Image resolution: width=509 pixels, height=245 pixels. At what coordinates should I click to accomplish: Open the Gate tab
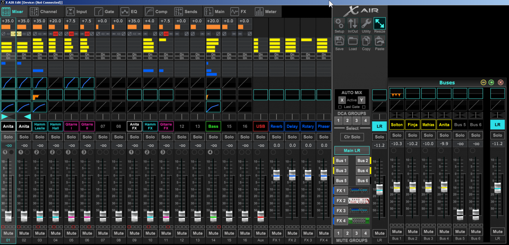[x=105, y=12]
